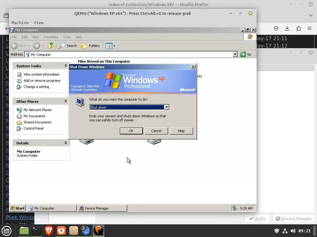317x237 pixels.
Task: Open Edit menu in My Computer
Action: (24, 37)
